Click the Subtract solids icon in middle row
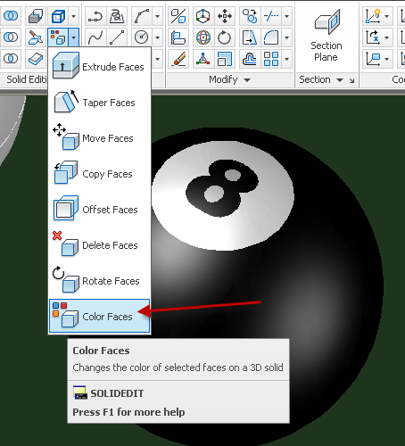This screenshot has height=446, width=405. [x=11, y=37]
